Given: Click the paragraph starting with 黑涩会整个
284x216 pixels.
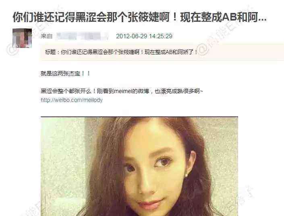Looking at the screenshot, I should pos(122,91).
